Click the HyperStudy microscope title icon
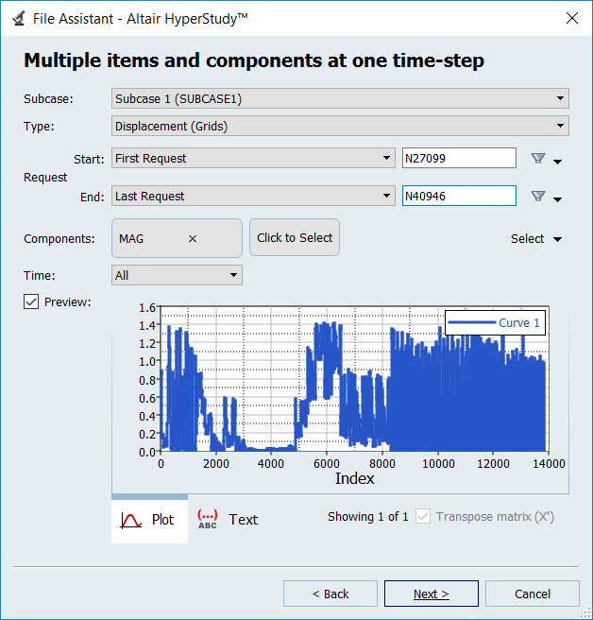This screenshot has height=620, width=593. tap(18, 18)
